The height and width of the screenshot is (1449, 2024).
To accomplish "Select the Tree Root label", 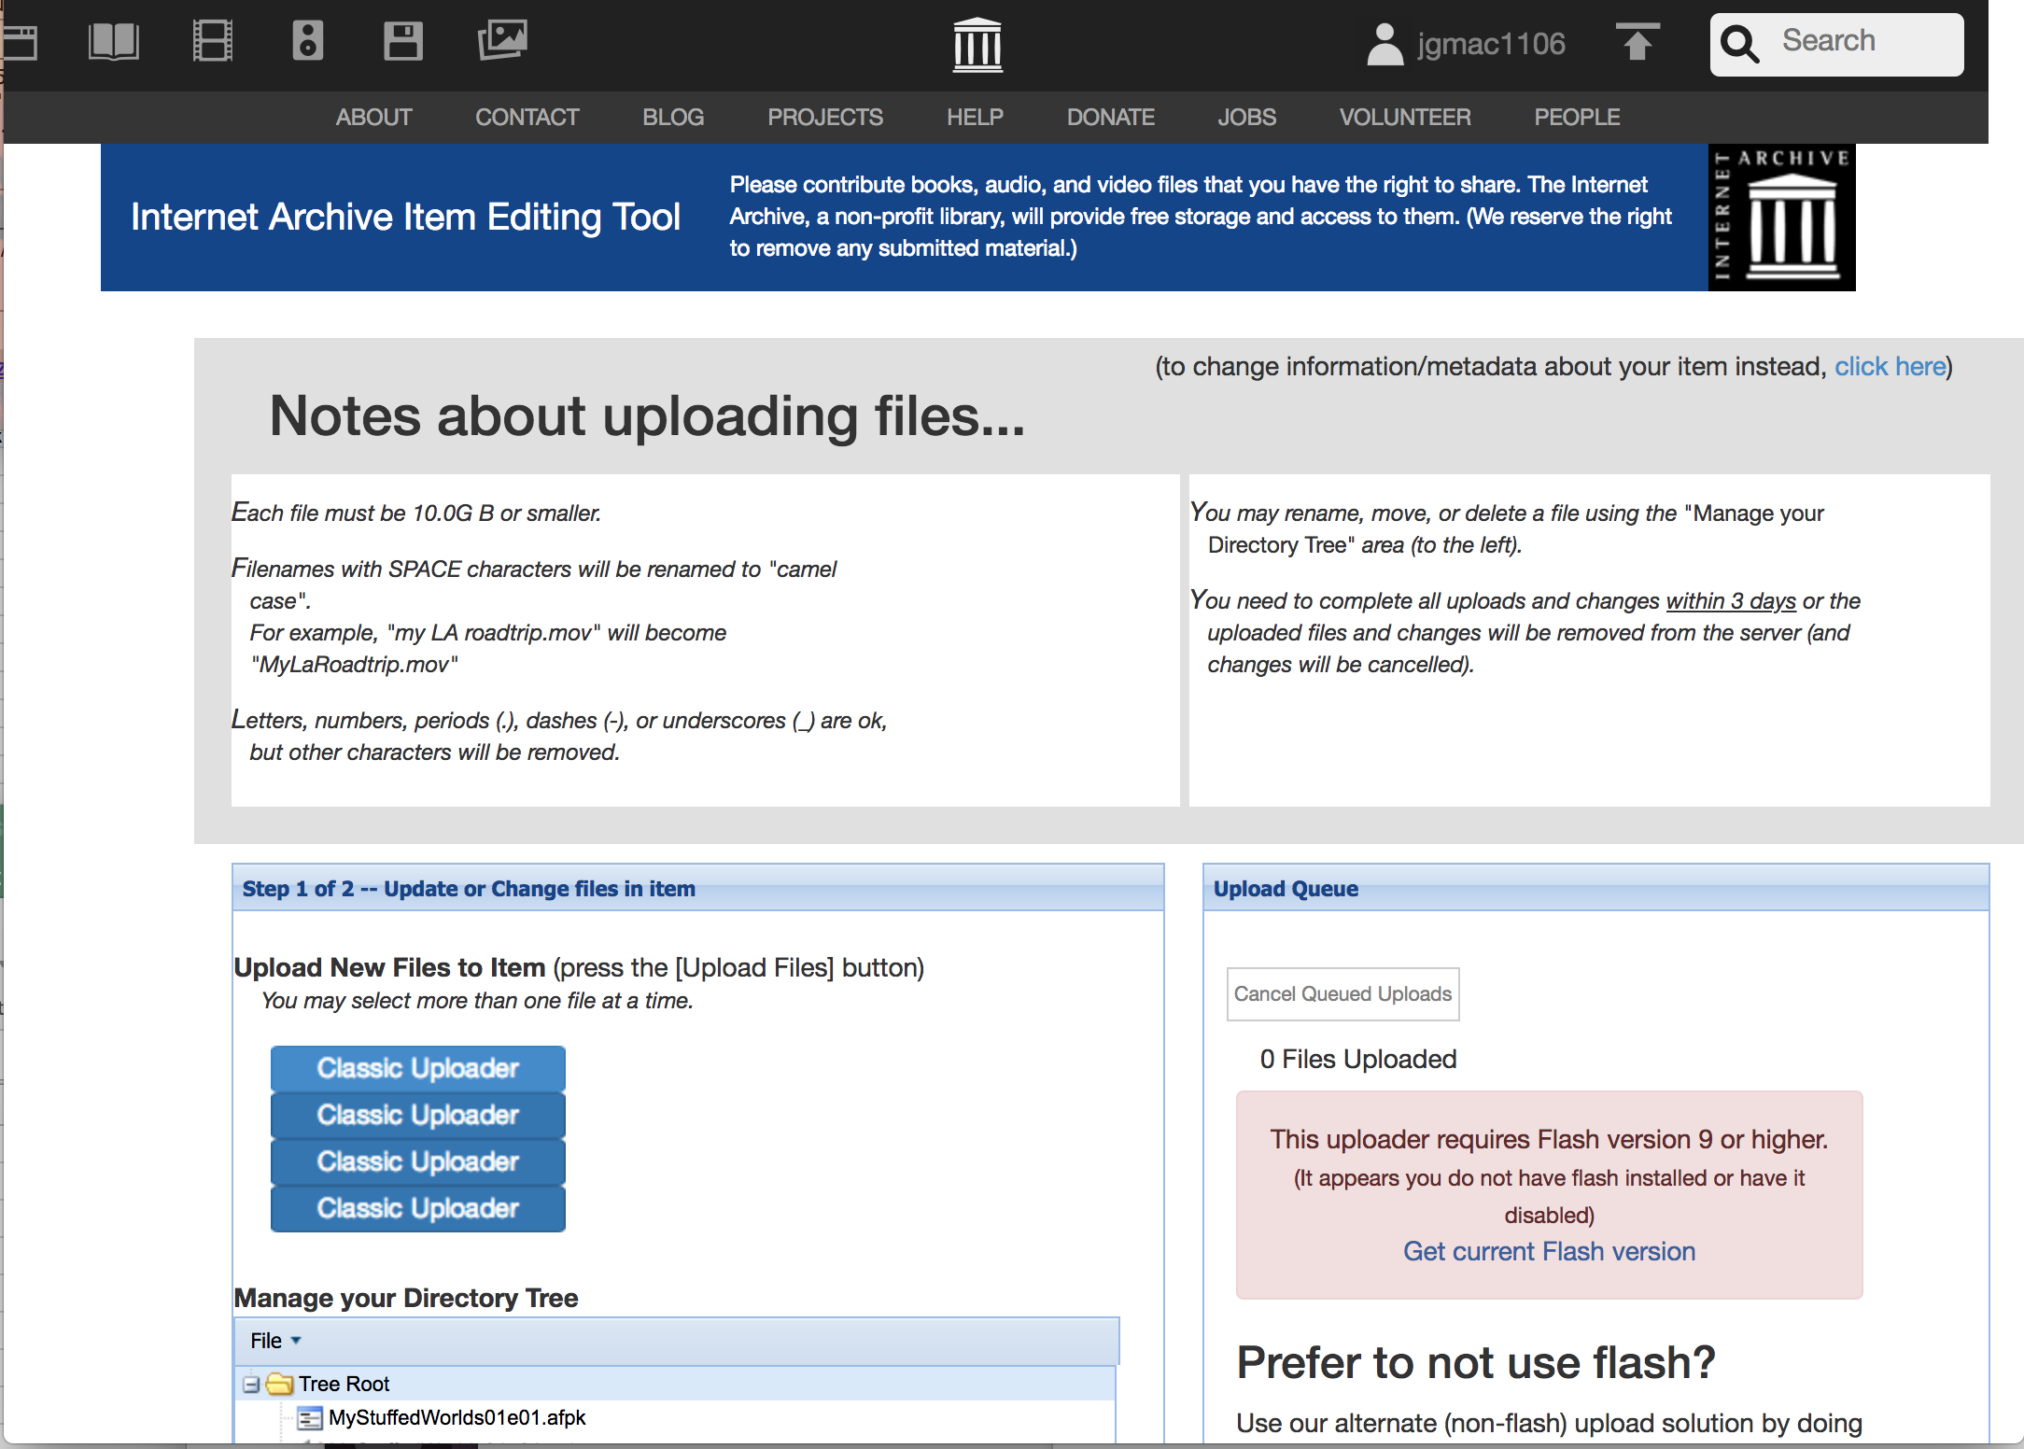I will click(344, 1384).
